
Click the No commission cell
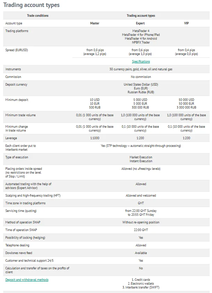pos(141,77)
